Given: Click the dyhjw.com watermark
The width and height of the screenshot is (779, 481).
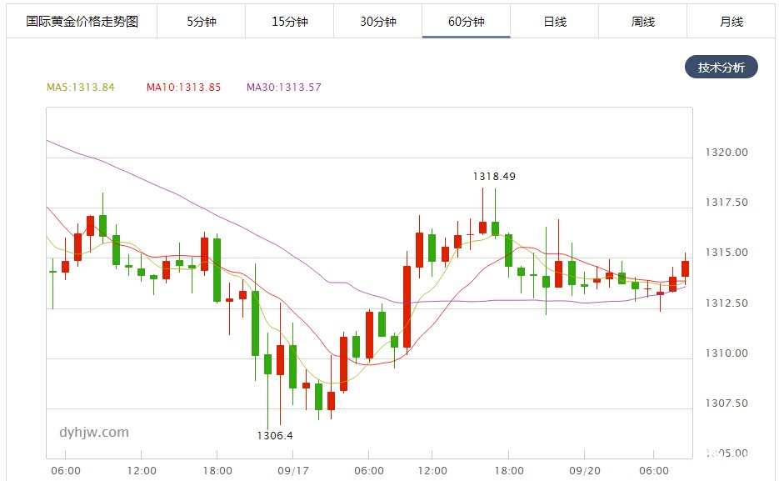Looking at the screenshot, I should point(94,433).
